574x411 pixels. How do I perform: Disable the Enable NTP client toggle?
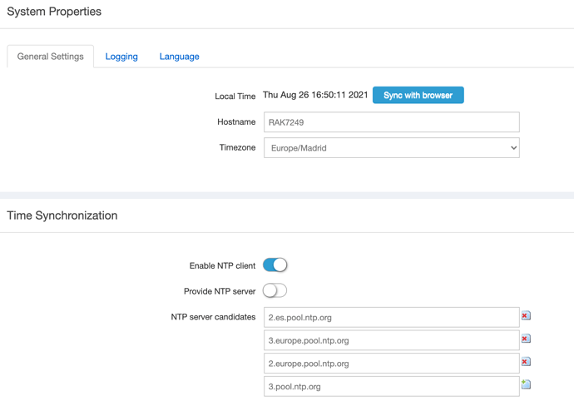pos(275,265)
